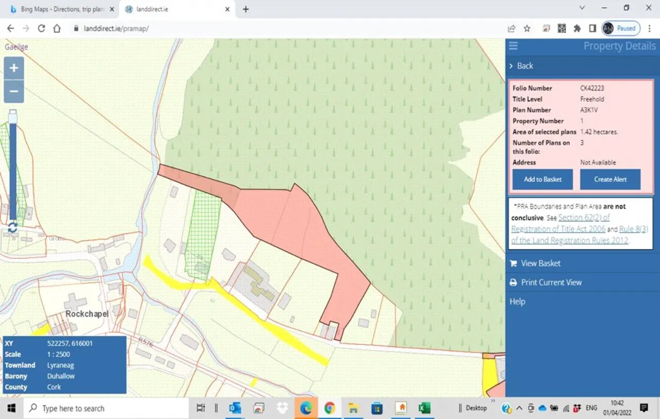
Task: Click the map refresh/reset icon below slider
Action: [12, 228]
